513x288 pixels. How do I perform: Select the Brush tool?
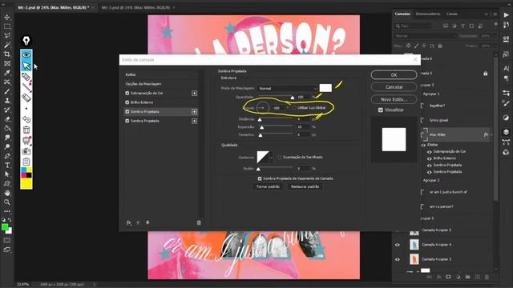point(7,91)
